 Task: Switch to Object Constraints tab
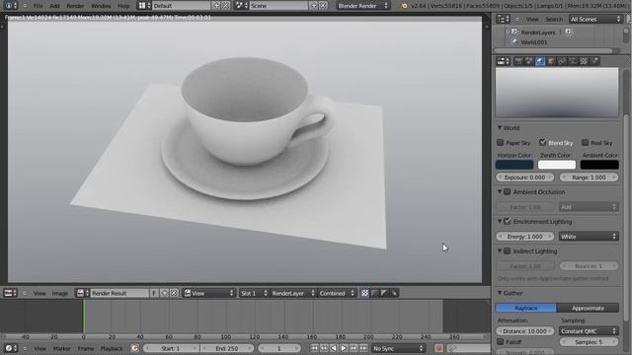pyautogui.click(x=562, y=61)
